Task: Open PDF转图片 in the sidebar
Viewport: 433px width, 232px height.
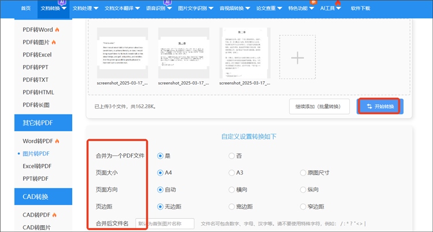Action: coord(36,42)
